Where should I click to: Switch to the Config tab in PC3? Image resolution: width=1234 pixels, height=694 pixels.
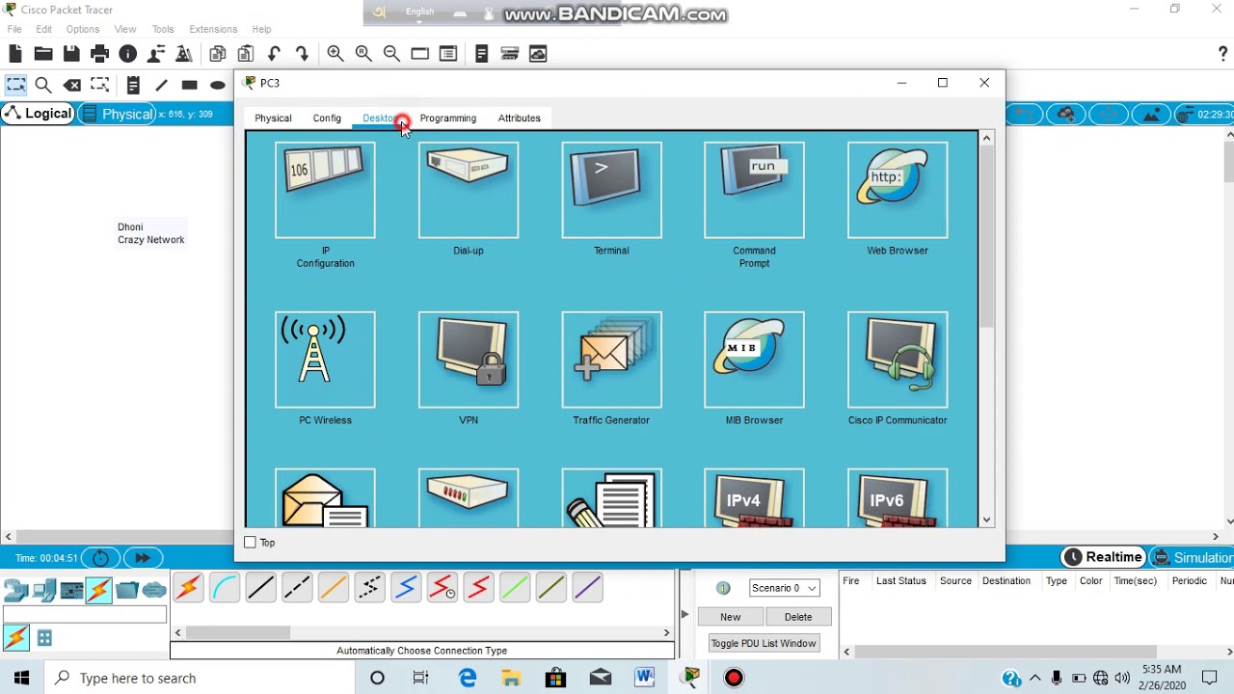coord(327,118)
